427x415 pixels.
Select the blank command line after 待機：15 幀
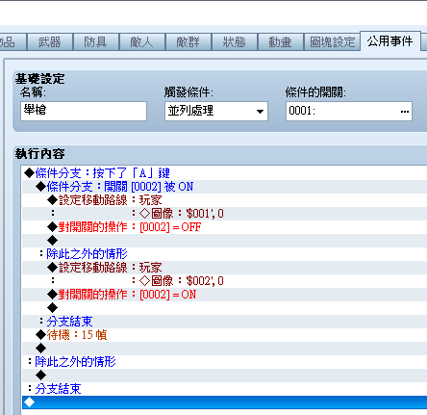(x=224, y=349)
